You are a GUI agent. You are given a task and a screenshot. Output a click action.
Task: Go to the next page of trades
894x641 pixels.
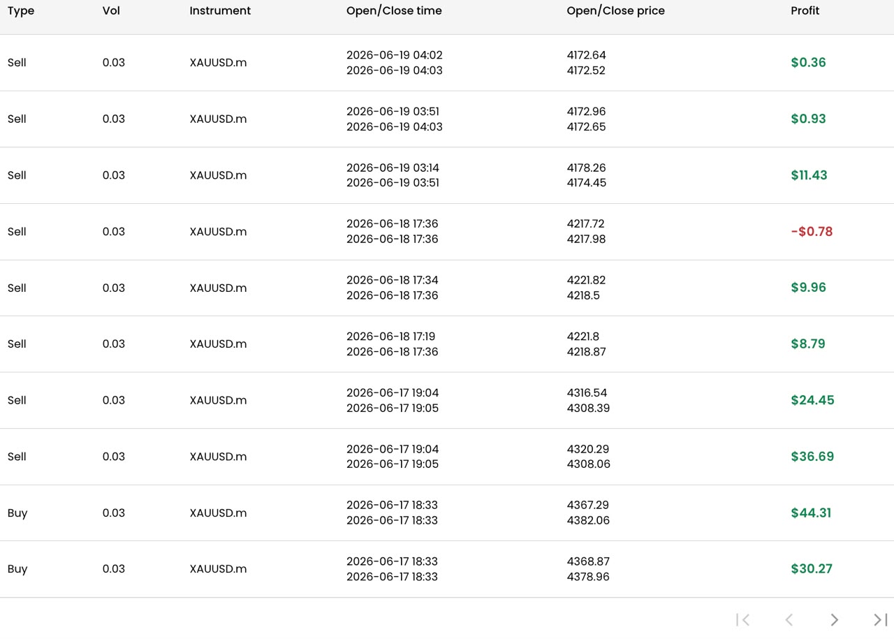[834, 619]
